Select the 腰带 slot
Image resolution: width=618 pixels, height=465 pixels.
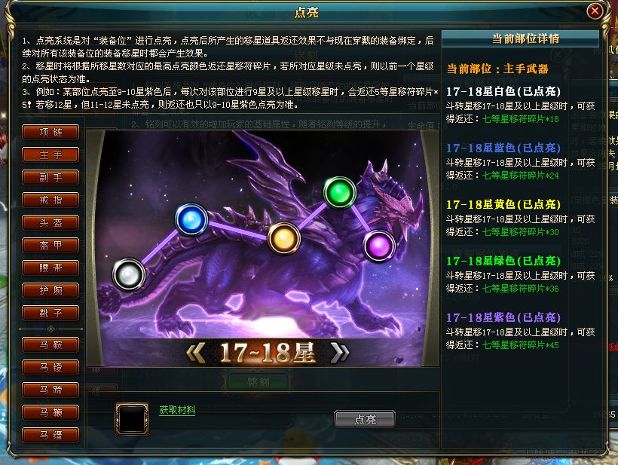click(50, 268)
